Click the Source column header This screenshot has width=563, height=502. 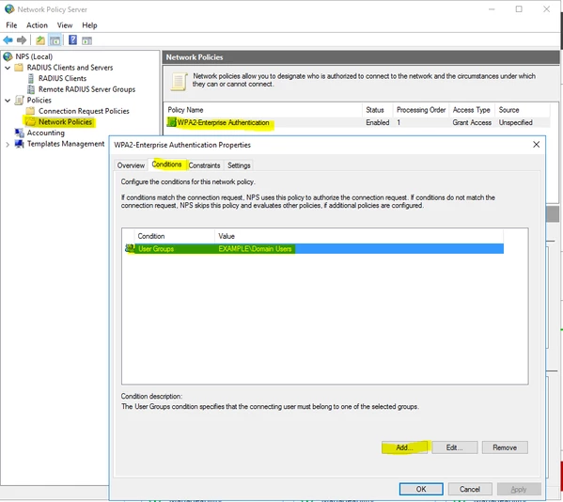click(x=523, y=110)
